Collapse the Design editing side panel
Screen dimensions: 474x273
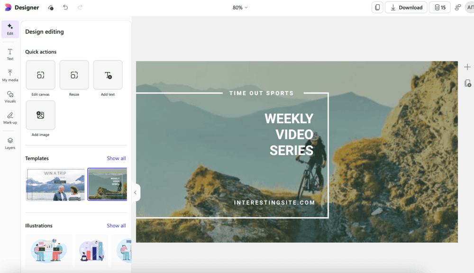[136, 192]
